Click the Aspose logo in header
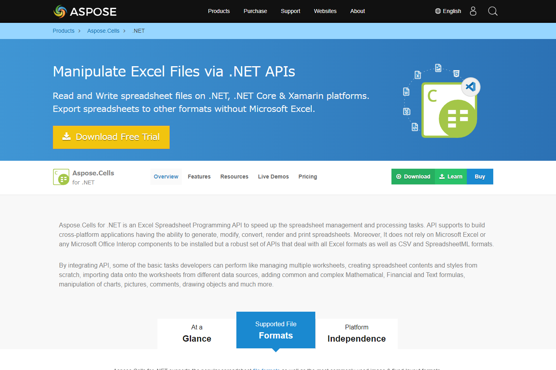The image size is (556, 370). click(85, 11)
